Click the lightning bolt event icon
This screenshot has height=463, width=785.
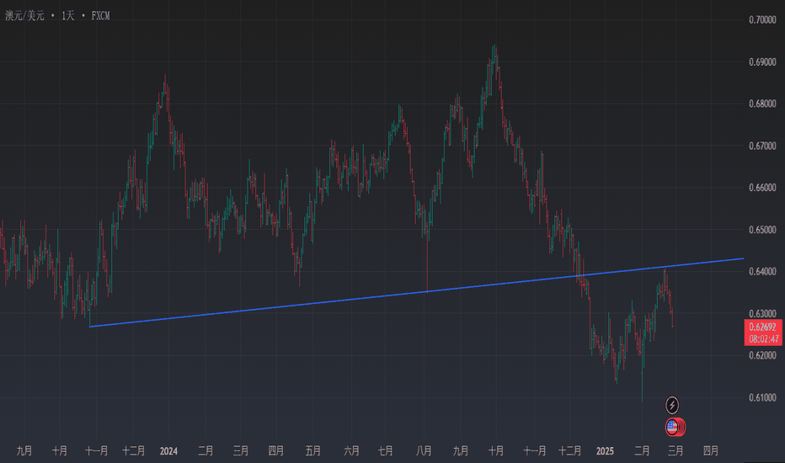tap(672, 404)
